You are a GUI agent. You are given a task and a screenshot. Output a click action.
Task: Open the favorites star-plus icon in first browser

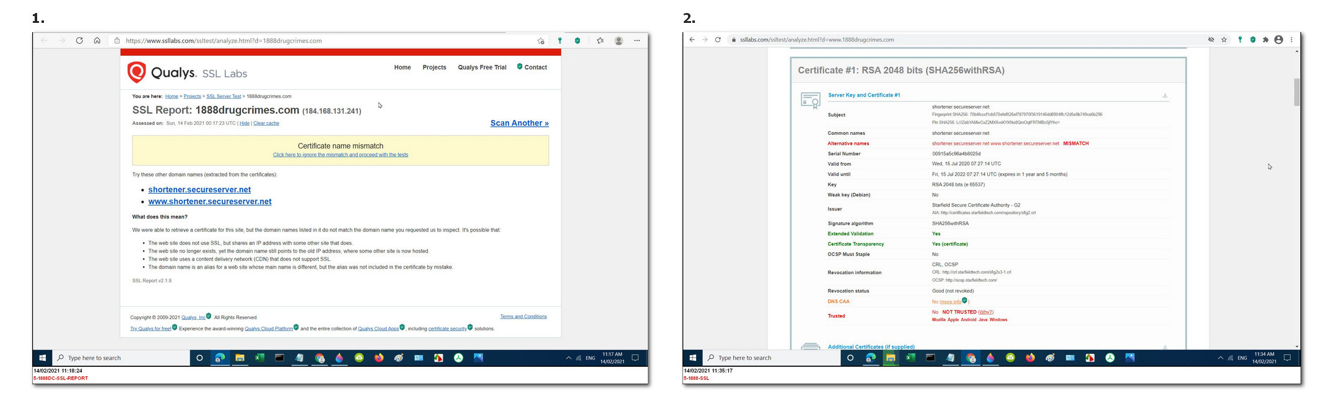tap(541, 41)
